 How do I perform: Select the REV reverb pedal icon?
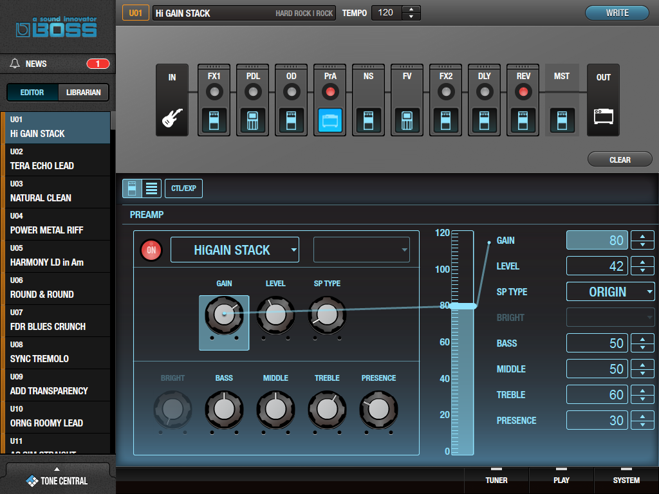(x=523, y=120)
